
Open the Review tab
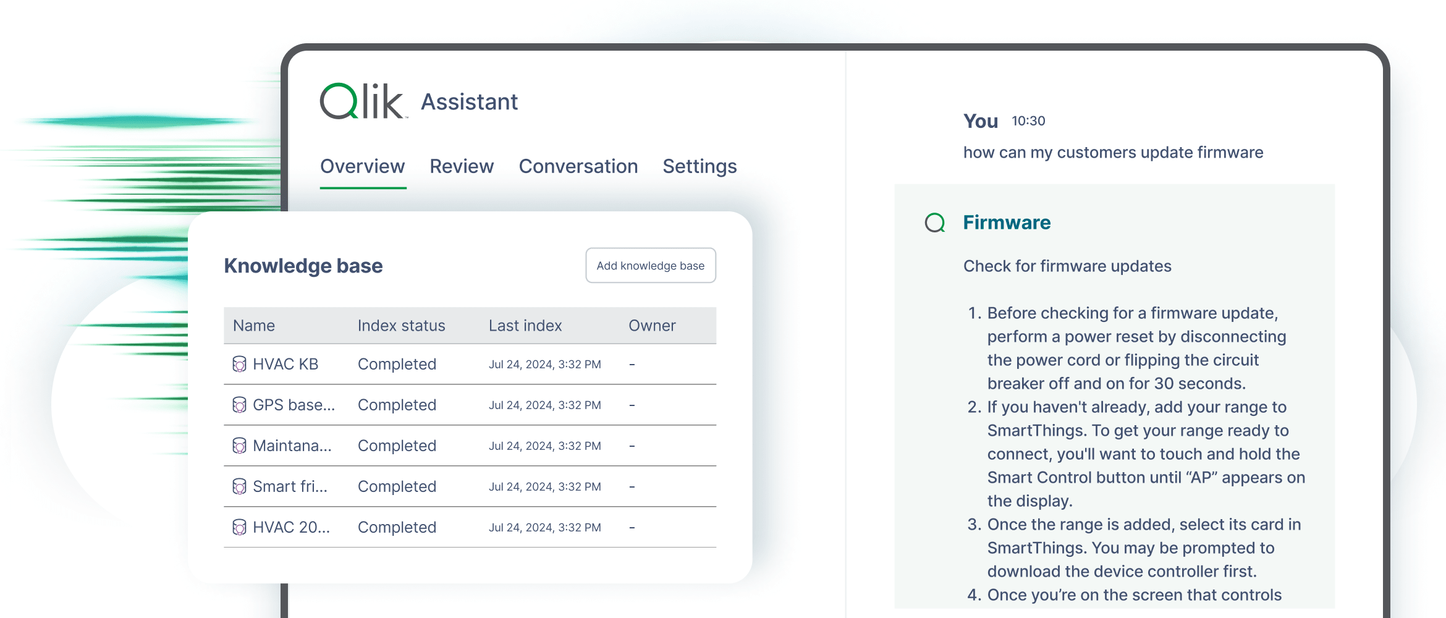462,166
